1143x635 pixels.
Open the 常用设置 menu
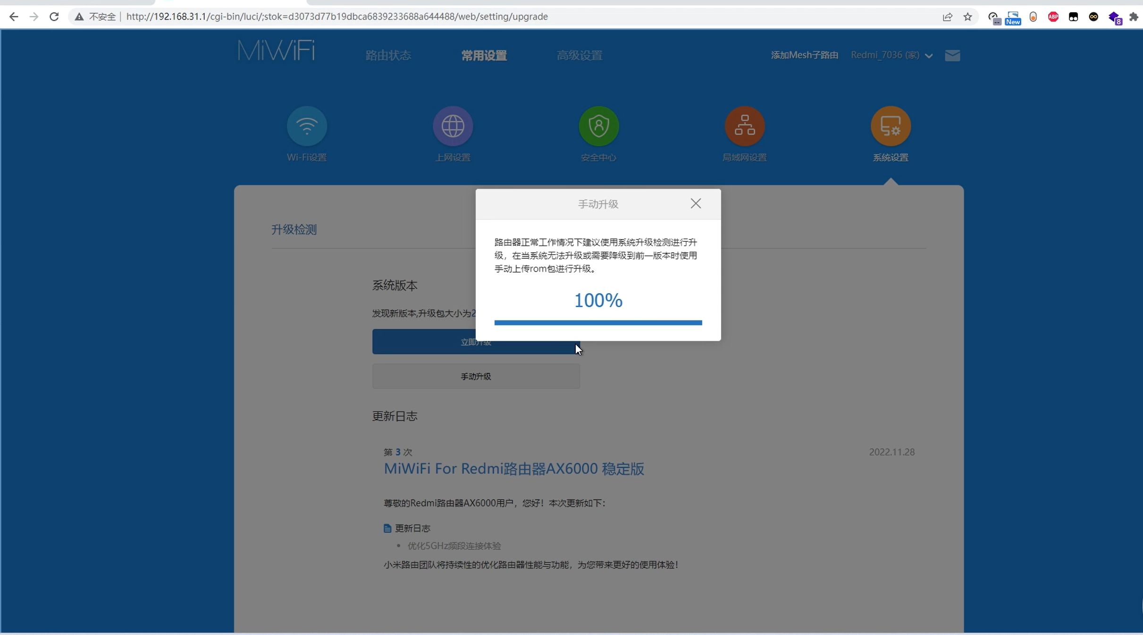tap(484, 55)
